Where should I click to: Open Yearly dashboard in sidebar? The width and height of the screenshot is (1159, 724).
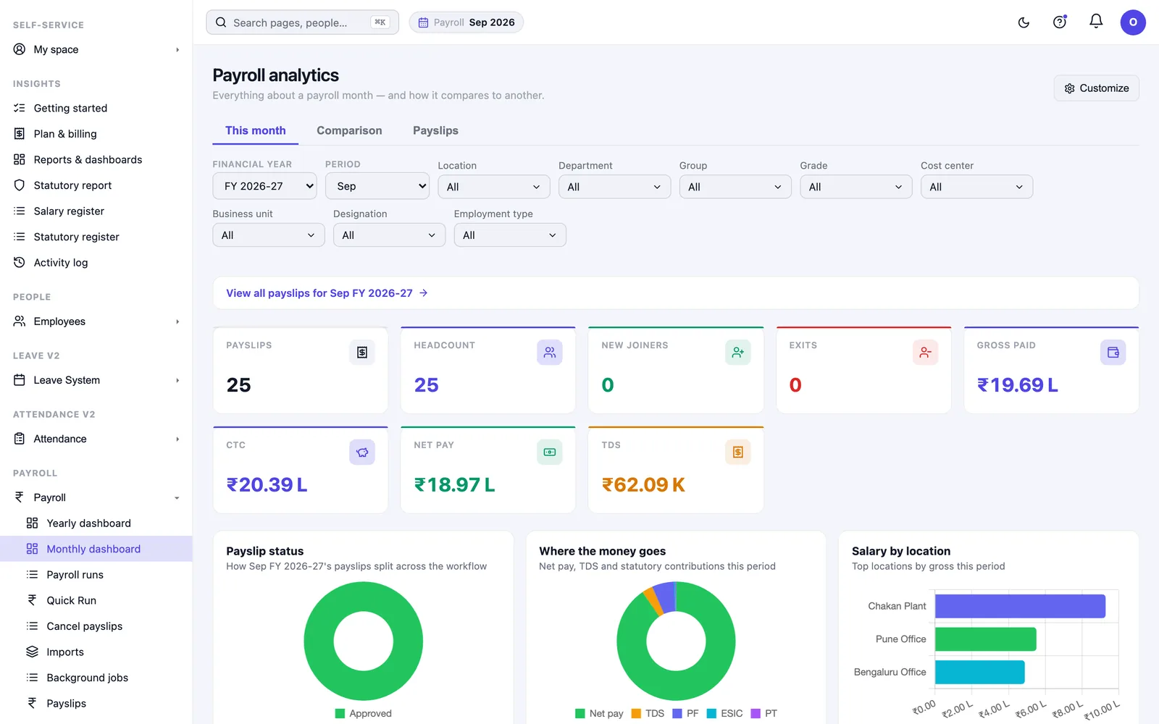[96, 523]
